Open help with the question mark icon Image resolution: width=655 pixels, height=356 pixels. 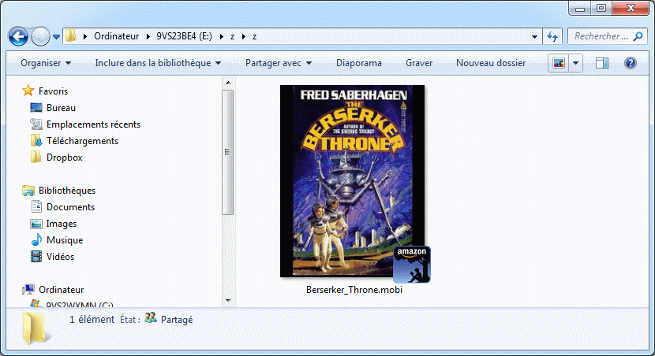[631, 63]
